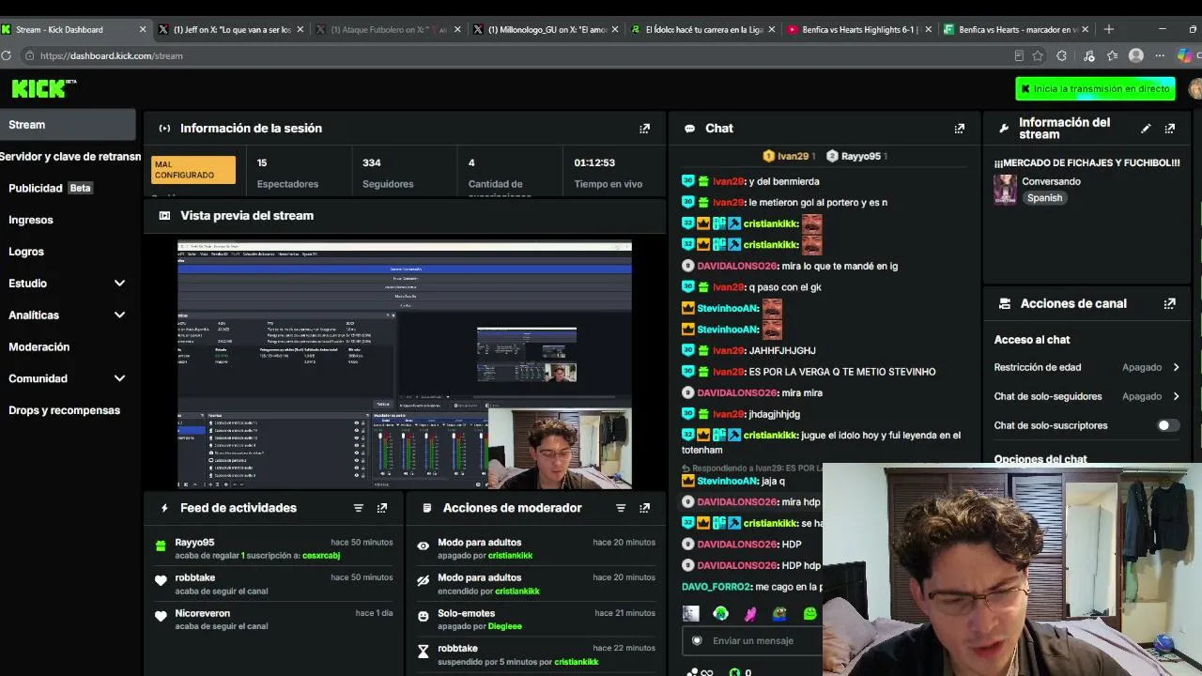Click eye icon for Modo para adultos apagado

(x=423, y=545)
